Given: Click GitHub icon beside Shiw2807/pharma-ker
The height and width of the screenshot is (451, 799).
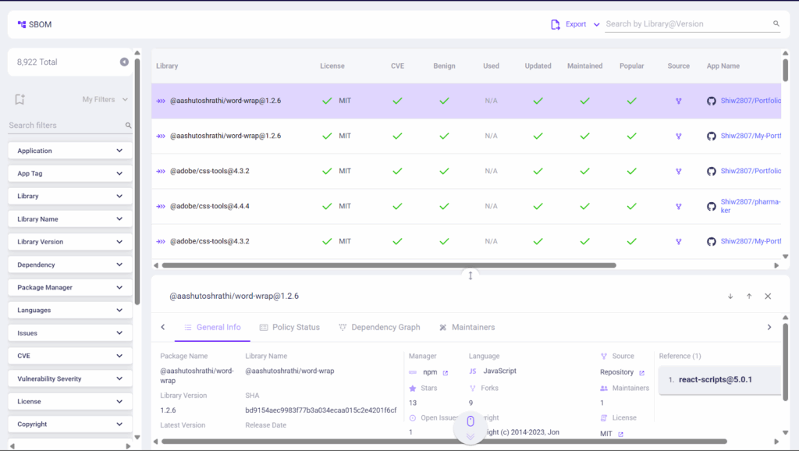Looking at the screenshot, I should point(712,207).
